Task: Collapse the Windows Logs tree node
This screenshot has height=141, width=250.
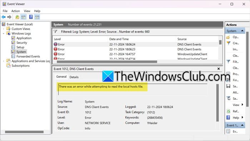Action: click(x=4, y=34)
